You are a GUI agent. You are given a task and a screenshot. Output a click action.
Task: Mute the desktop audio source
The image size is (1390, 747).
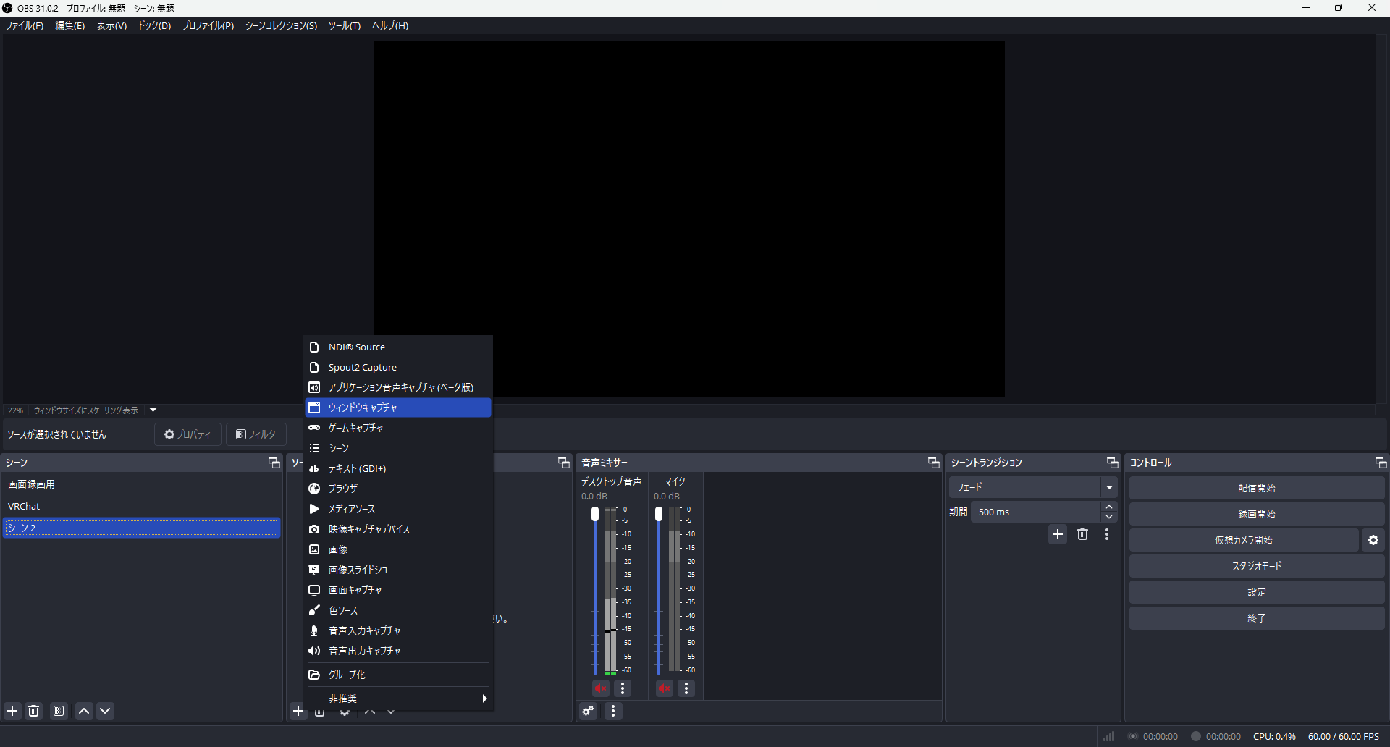click(600, 688)
